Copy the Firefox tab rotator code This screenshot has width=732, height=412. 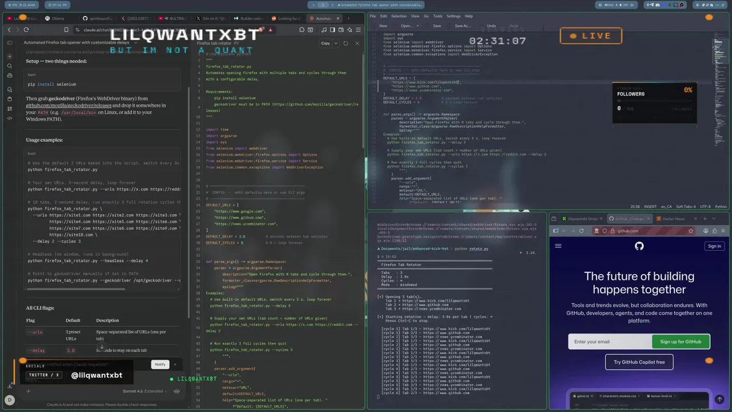(x=325, y=43)
